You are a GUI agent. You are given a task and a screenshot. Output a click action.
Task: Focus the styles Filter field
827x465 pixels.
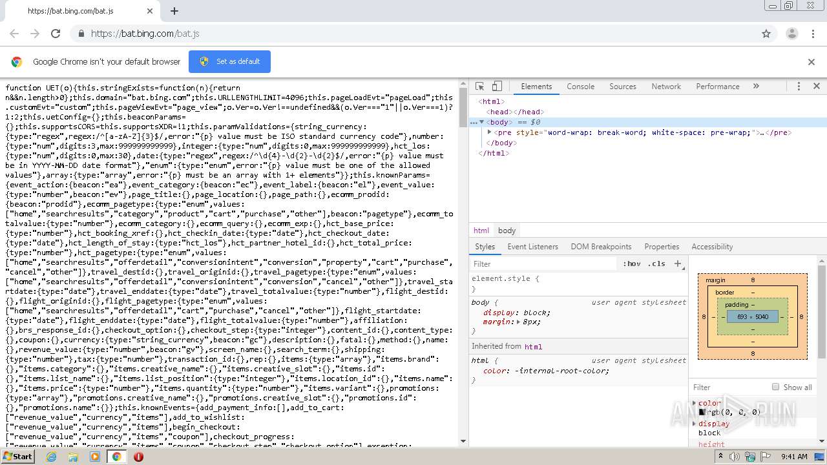543,264
